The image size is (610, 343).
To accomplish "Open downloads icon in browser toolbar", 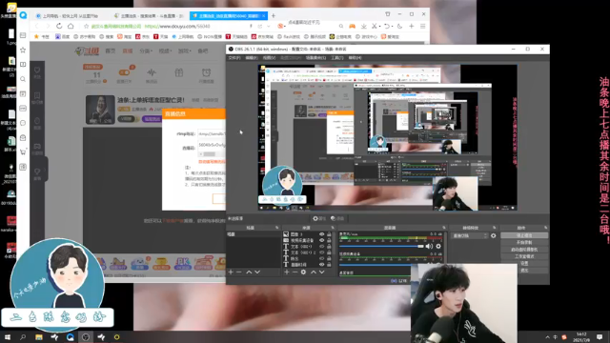I will (363, 26).
